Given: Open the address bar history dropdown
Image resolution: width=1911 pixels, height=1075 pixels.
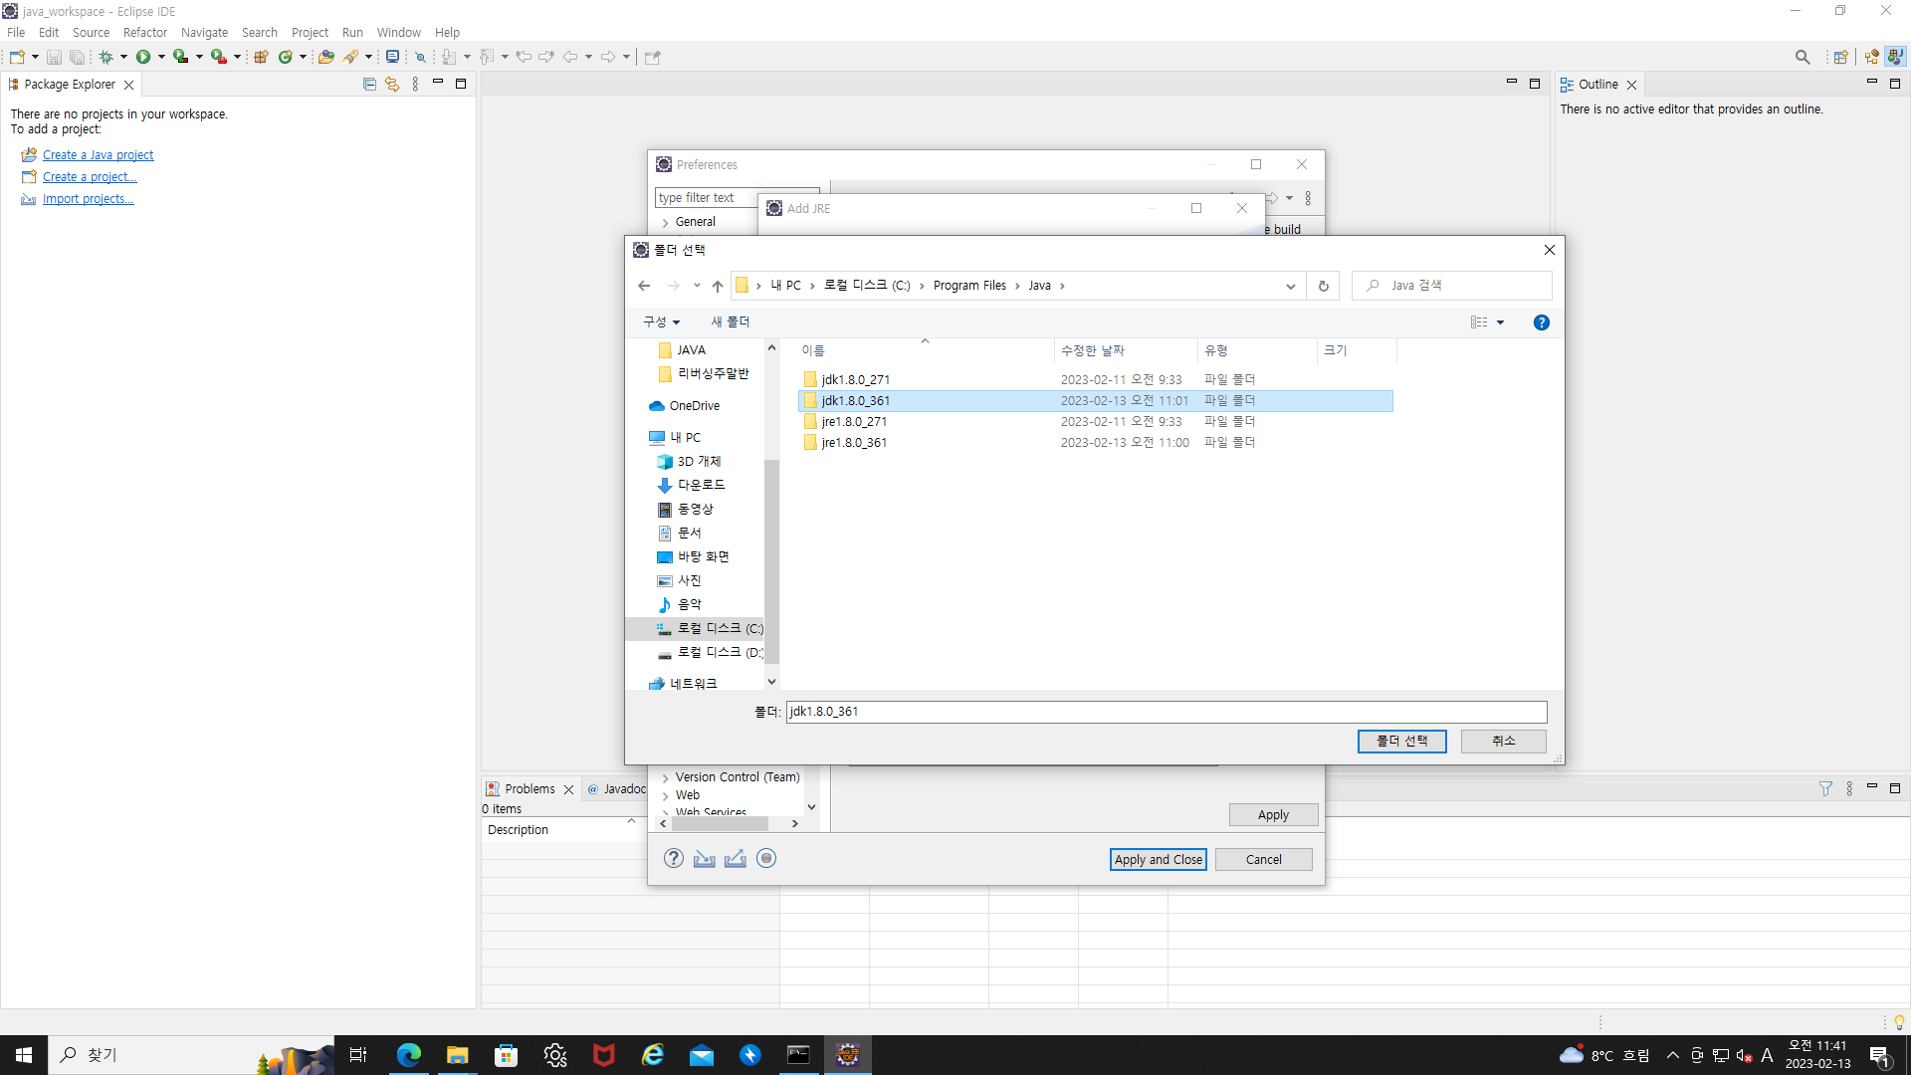Looking at the screenshot, I should [1291, 286].
